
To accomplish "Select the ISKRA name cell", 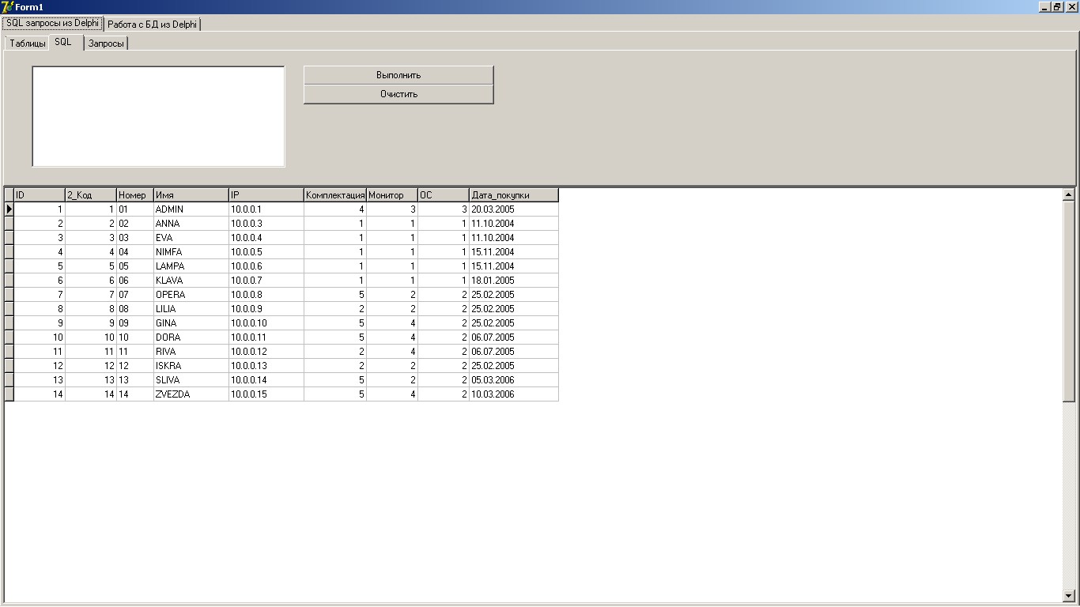I will 191,366.
